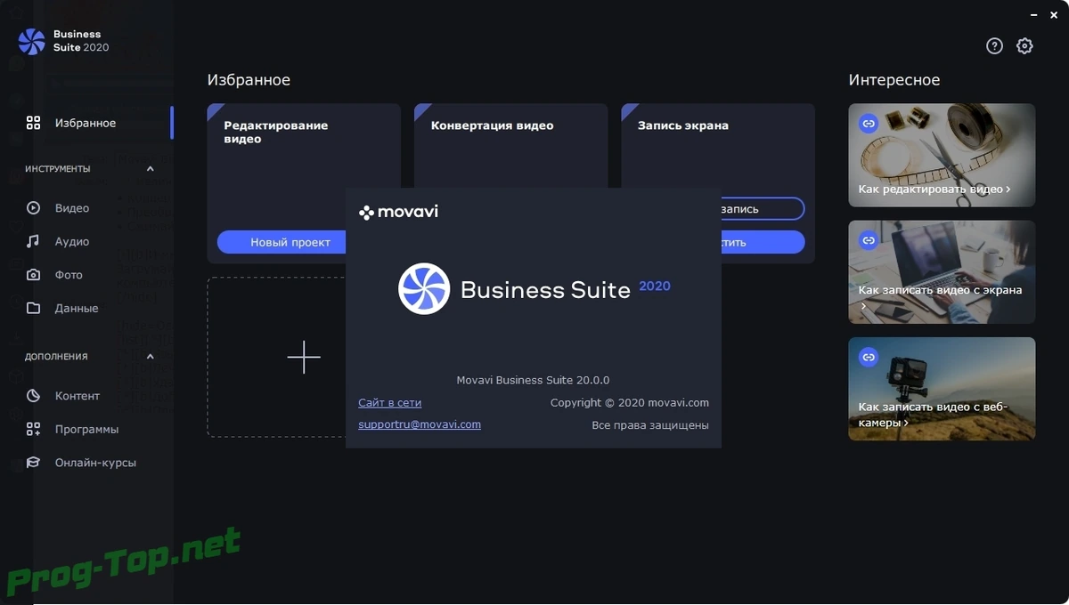Select Избранное in the sidebar

point(86,123)
